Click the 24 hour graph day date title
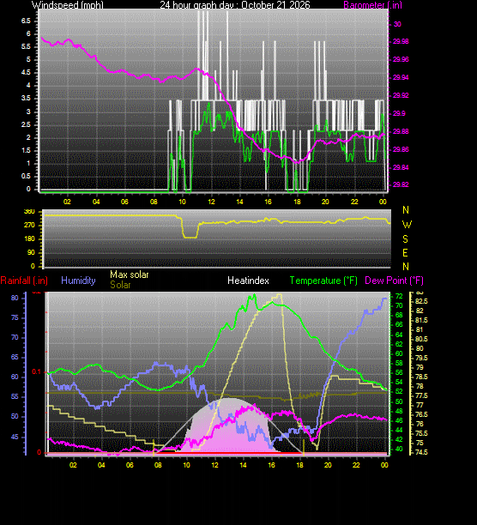This screenshot has width=477, height=525. tap(235, 4)
